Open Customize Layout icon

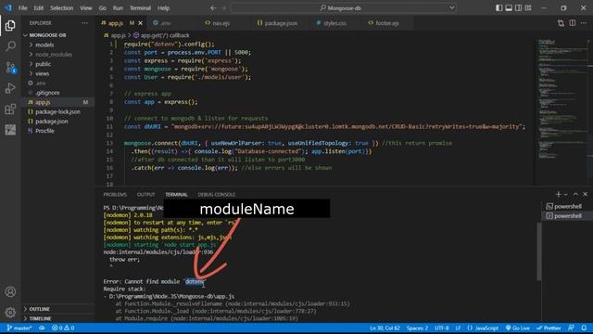click(x=528, y=8)
